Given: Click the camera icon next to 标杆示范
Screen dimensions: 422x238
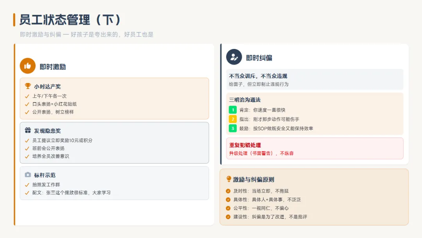Looking at the screenshot, I should coord(28,175).
